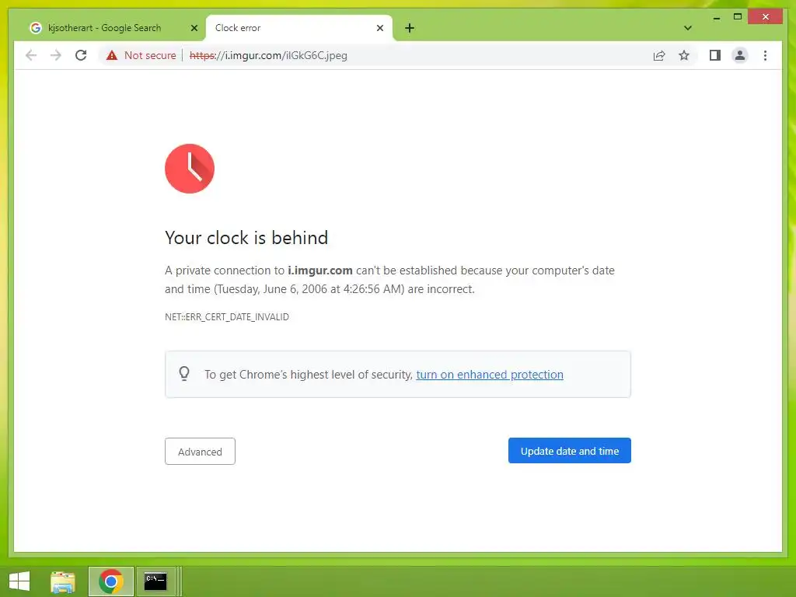The image size is (796, 597).
Task: Minimize the Chrome window
Action: pyautogui.click(x=716, y=18)
